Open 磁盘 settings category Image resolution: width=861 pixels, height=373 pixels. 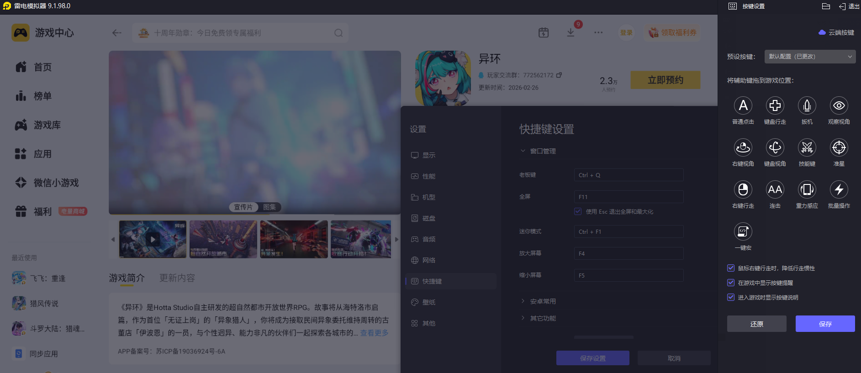tap(451, 218)
